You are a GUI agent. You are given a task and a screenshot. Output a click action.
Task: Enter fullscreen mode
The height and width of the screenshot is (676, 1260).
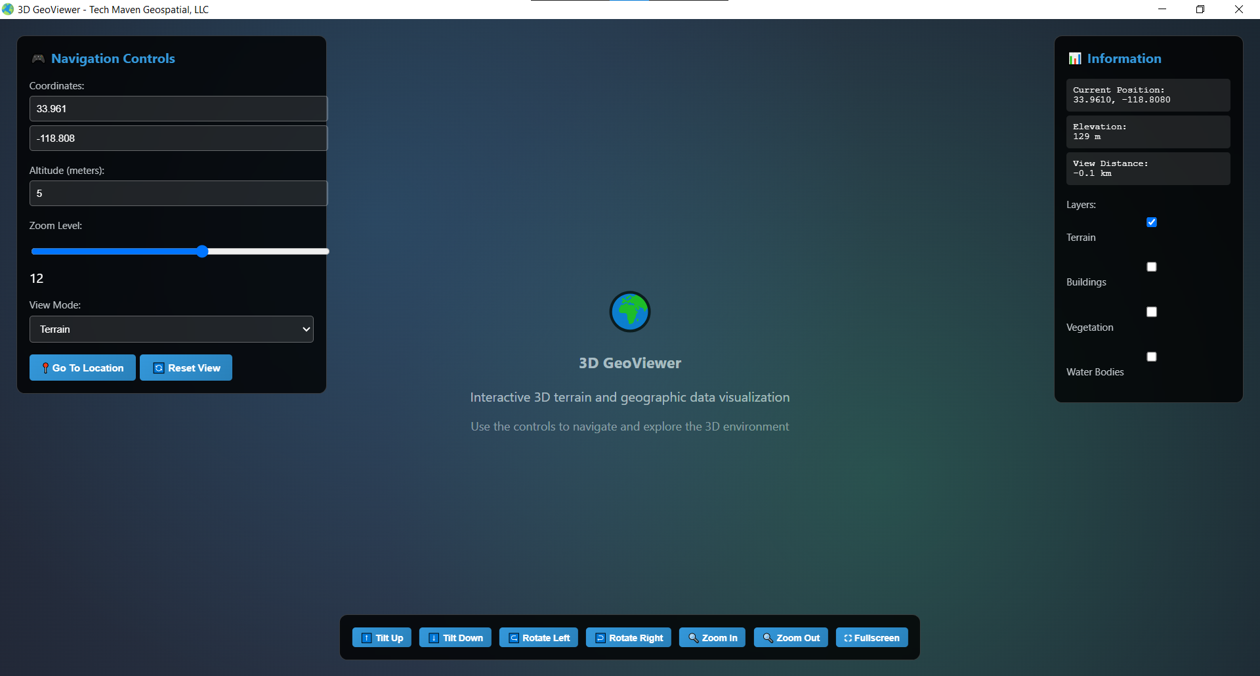click(872, 638)
